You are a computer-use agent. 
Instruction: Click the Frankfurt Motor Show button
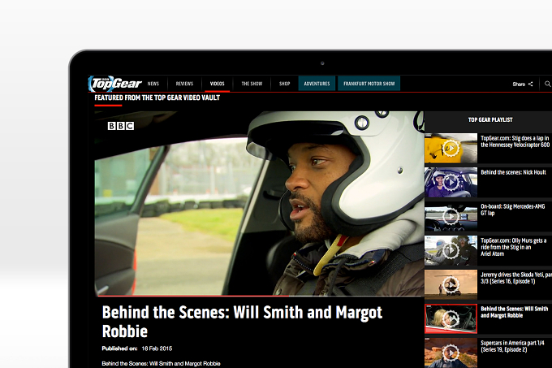click(369, 84)
